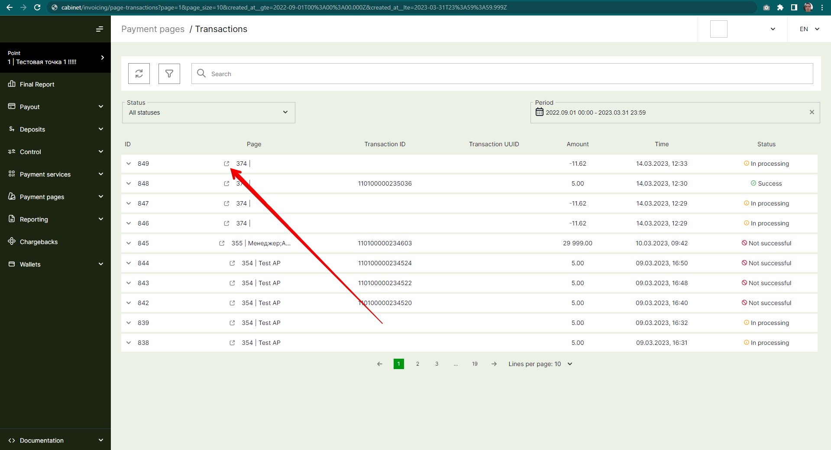Screen dimensions: 831x450
Task: Collapse sidebar with hamburger menu icon
Action: pyautogui.click(x=100, y=29)
